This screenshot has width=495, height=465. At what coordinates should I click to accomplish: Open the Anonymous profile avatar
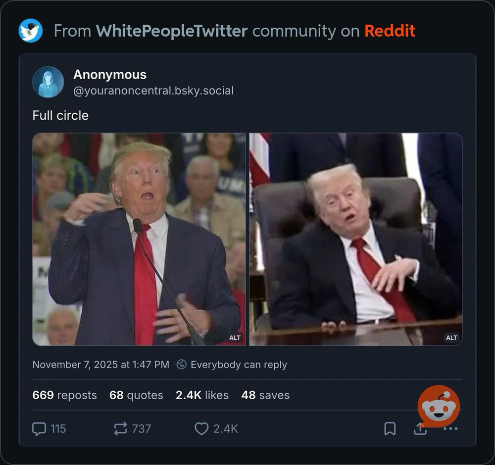(x=48, y=82)
